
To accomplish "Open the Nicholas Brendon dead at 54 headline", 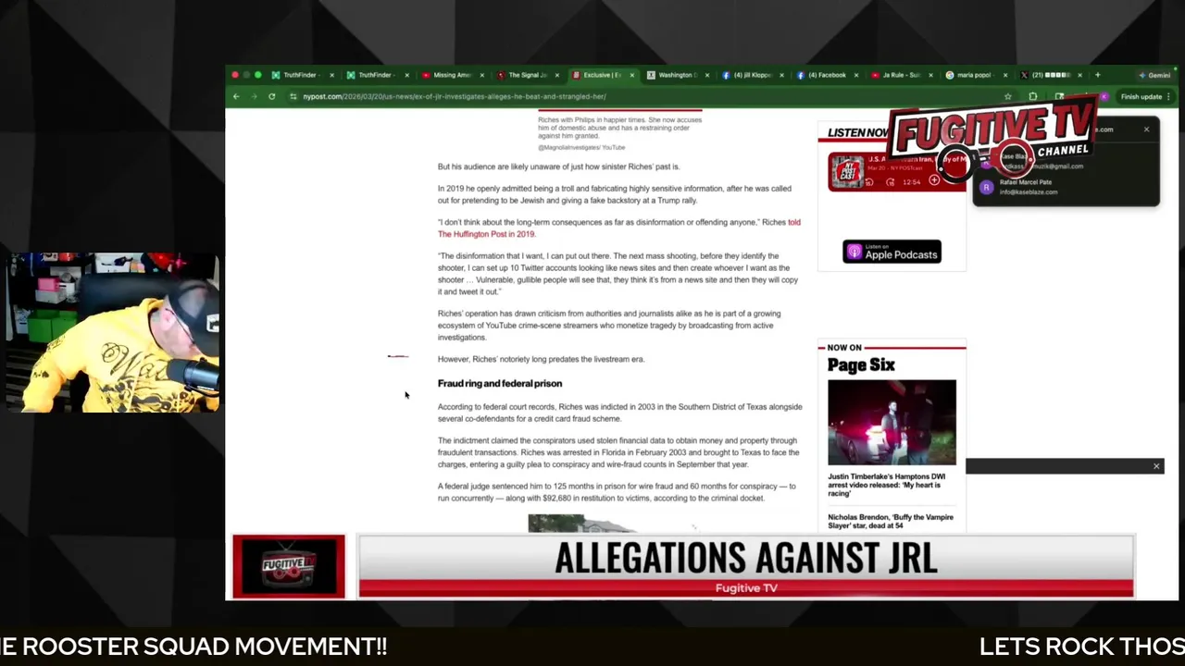I will 891,522.
